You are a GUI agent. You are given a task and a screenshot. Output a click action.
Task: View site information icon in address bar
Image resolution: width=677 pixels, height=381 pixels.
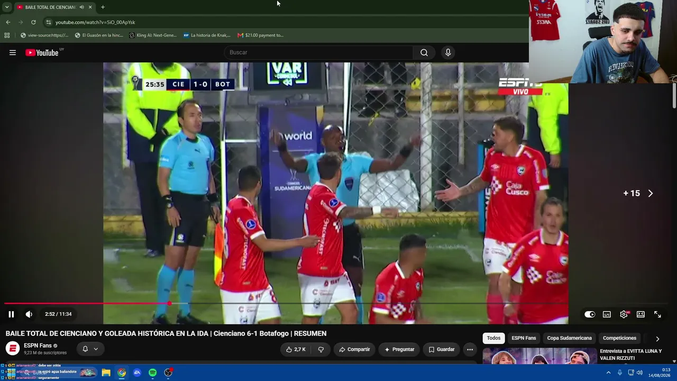(49, 22)
